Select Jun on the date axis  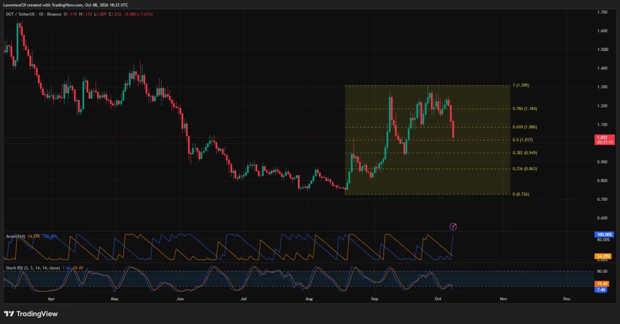[180, 298]
